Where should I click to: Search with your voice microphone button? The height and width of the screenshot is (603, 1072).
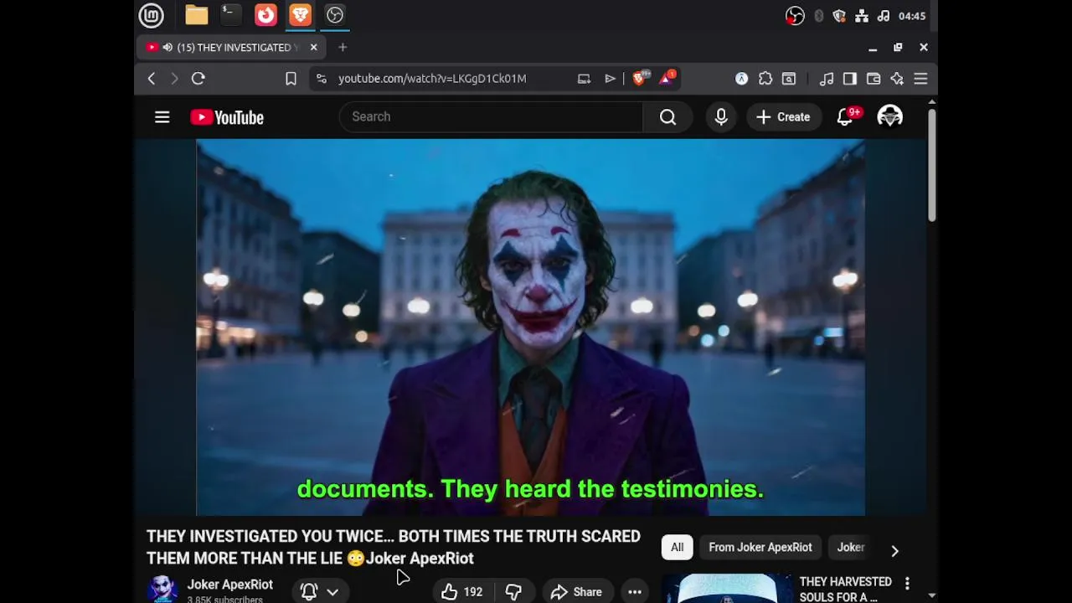coord(721,117)
